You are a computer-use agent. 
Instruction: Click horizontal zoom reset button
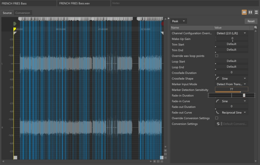[158, 161]
